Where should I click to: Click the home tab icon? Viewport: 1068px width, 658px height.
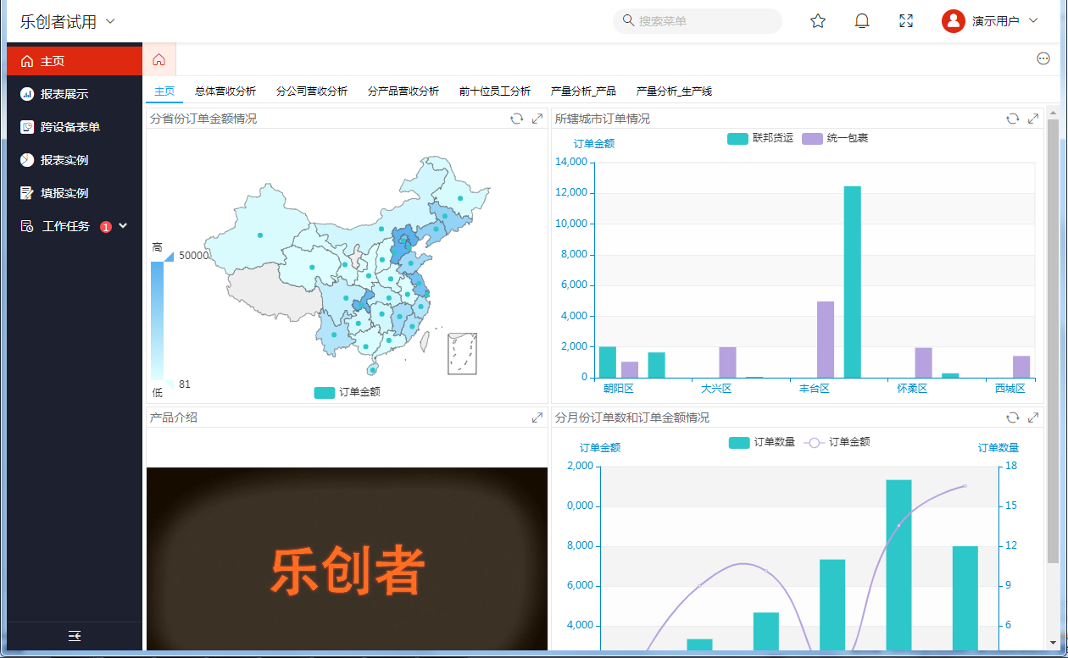tap(159, 59)
